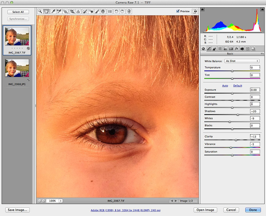
Task: Click the zoom out minus button
Action: click(x=40, y=201)
